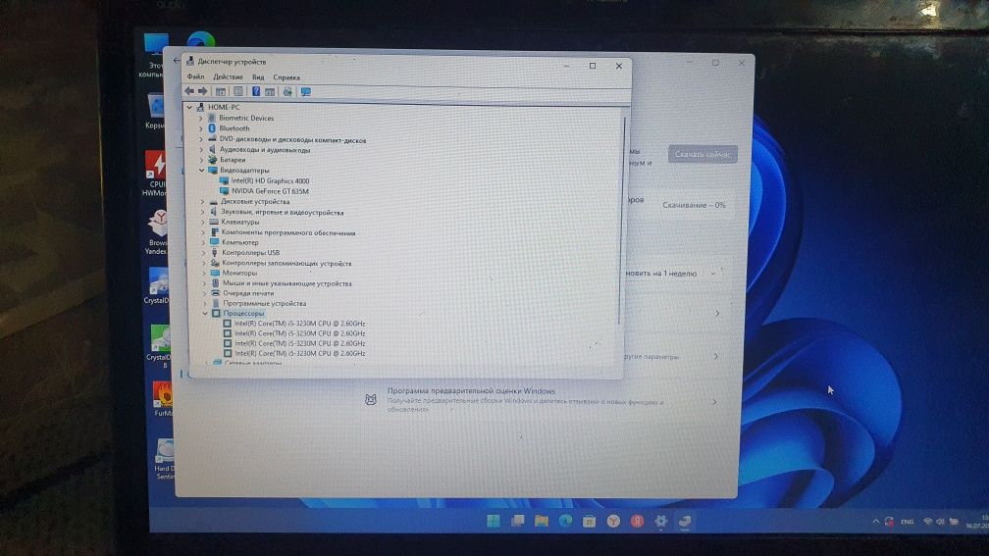Expand the Bluetooth category

click(201, 127)
